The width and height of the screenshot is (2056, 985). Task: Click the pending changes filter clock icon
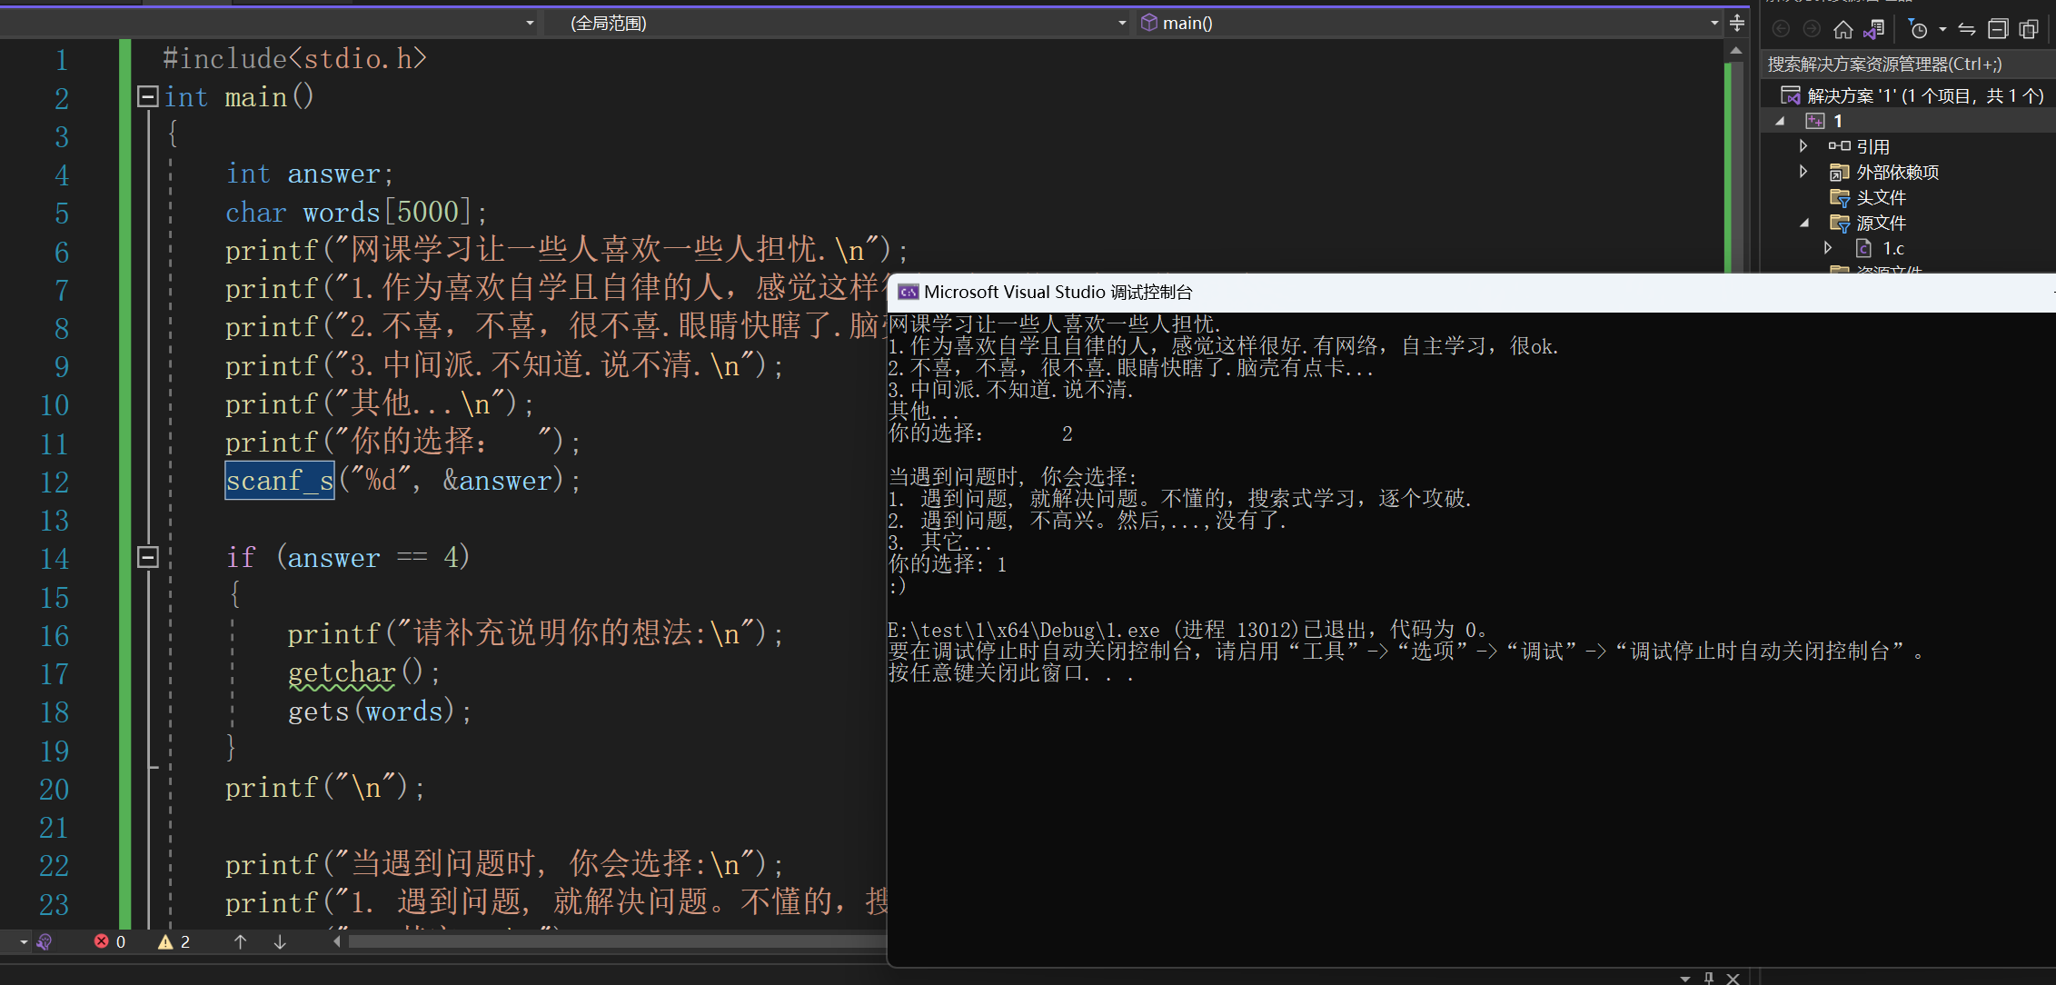(1918, 29)
